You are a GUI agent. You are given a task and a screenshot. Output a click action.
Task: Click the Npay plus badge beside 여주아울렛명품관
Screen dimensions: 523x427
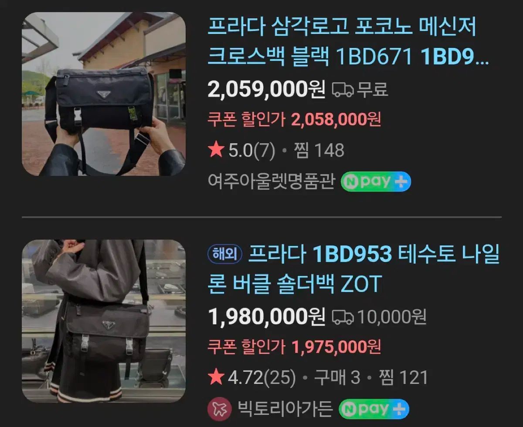(376, 182)
